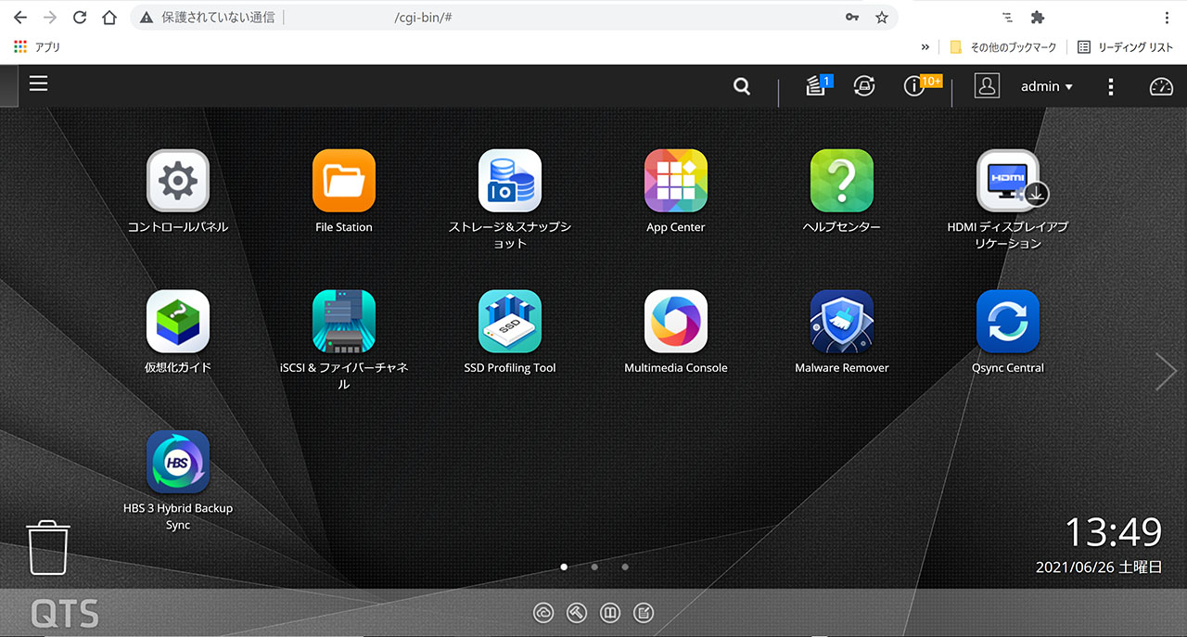The width and height of the screenshot is (1187, 637).
Task: Open external devices icon in top bar
Action: (864, 86)
